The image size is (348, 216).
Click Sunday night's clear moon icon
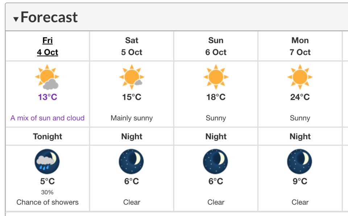pos(215,161)
